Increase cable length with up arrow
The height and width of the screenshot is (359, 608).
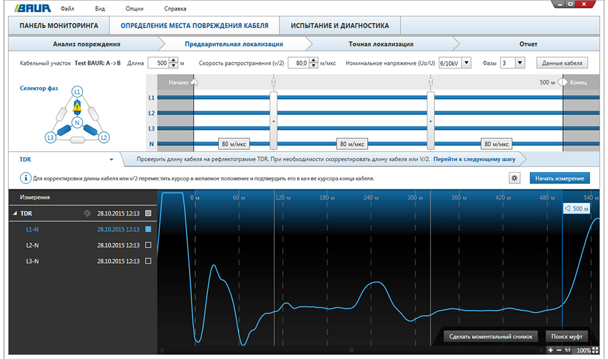(x=173, y=60)
